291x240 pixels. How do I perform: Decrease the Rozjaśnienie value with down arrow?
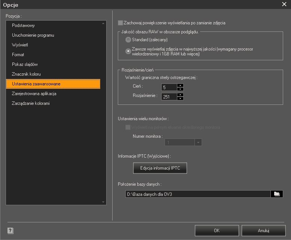coord(180,98)
